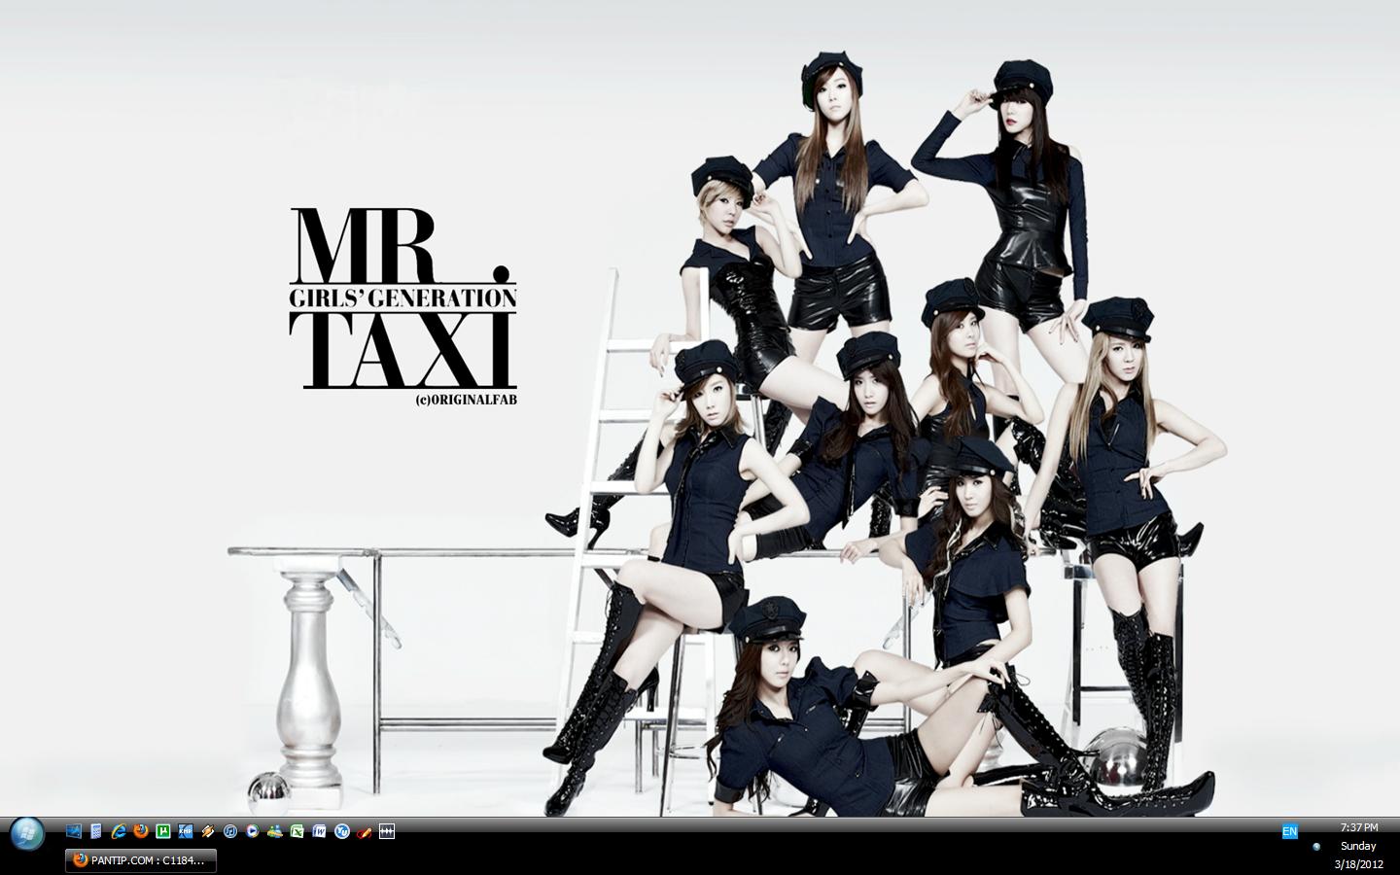
Task: Open the green uTorrent quick launch icon
Action: coord(163,831)
